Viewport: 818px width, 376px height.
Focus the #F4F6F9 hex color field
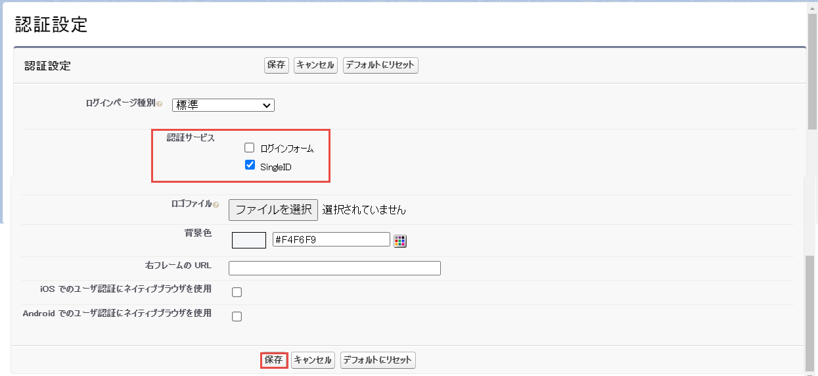point(331,240)
